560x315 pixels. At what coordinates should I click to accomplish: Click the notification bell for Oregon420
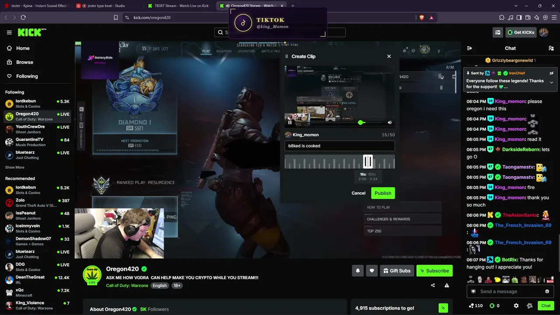(x=357, y=271)
